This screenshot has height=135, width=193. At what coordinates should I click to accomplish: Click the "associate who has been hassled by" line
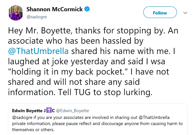pos(76,41)
